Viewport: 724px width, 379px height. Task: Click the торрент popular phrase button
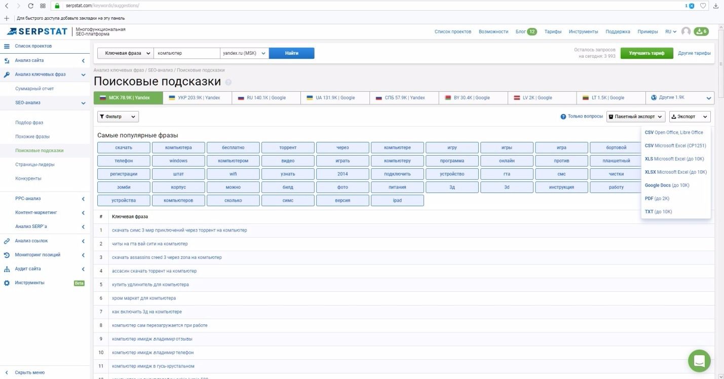[288, 147]
